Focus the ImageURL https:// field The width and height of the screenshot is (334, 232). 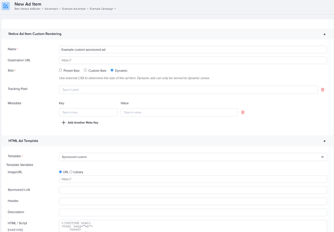click(193, 179)
